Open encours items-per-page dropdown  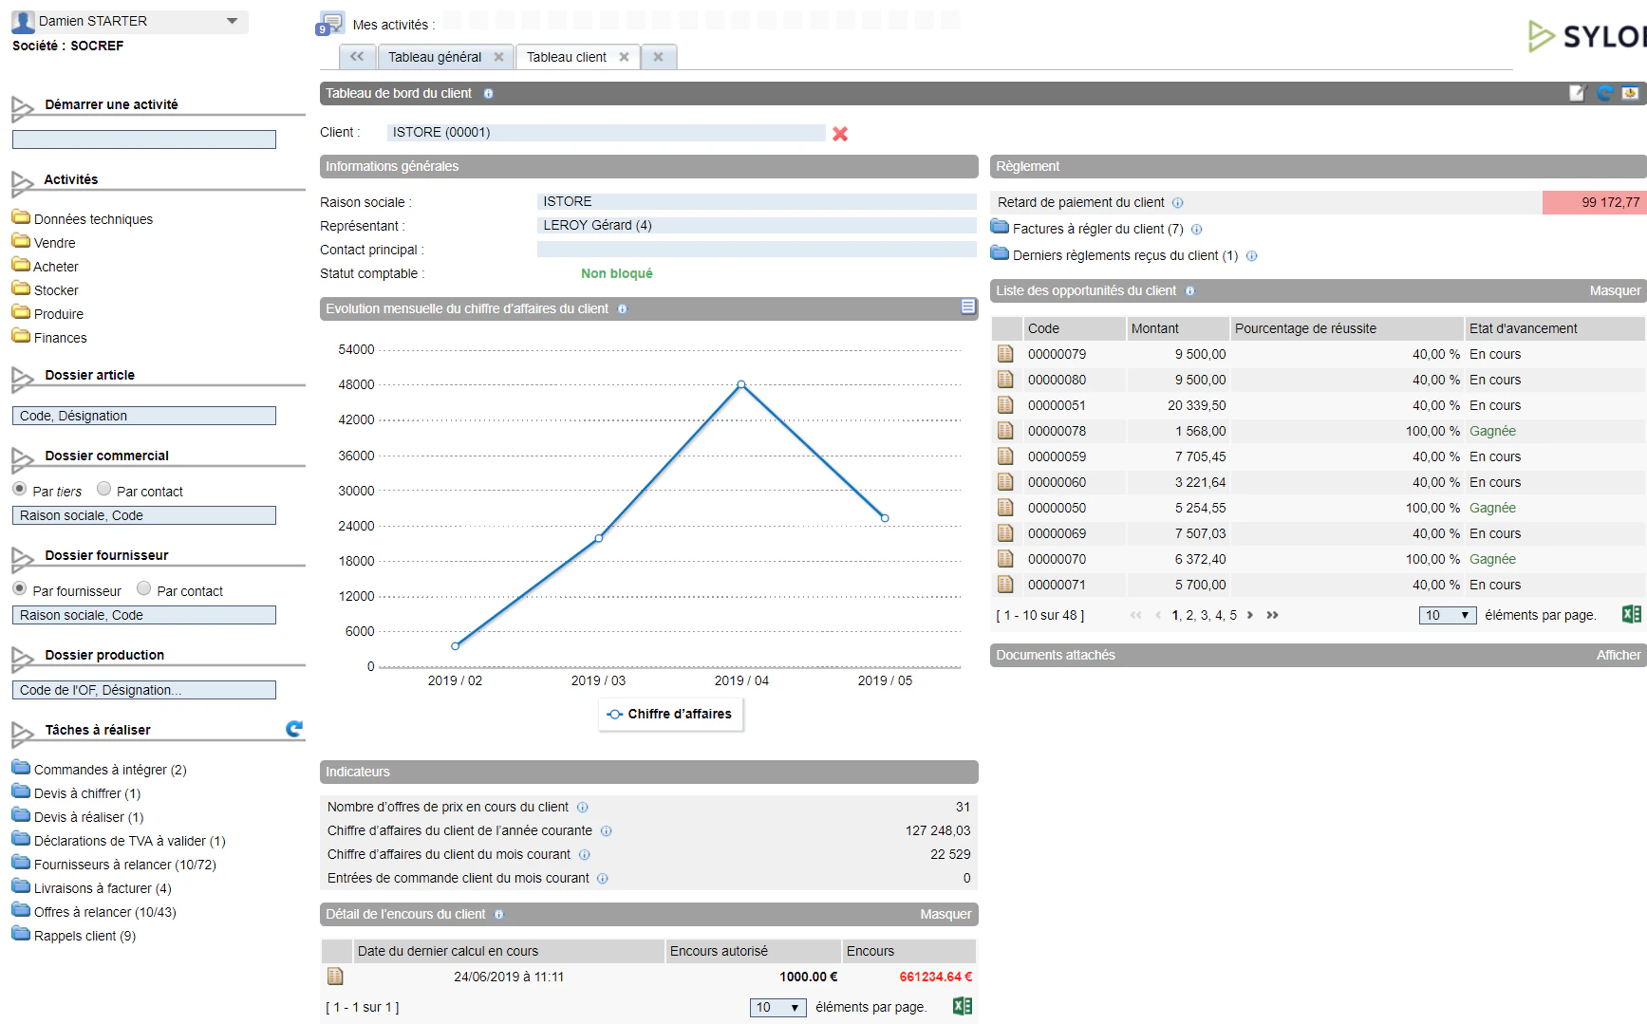coord(777,1007)
